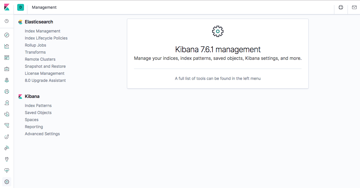Click the Management breadcrumb
This screenshot has height=188, width=360.
(44, 7)
